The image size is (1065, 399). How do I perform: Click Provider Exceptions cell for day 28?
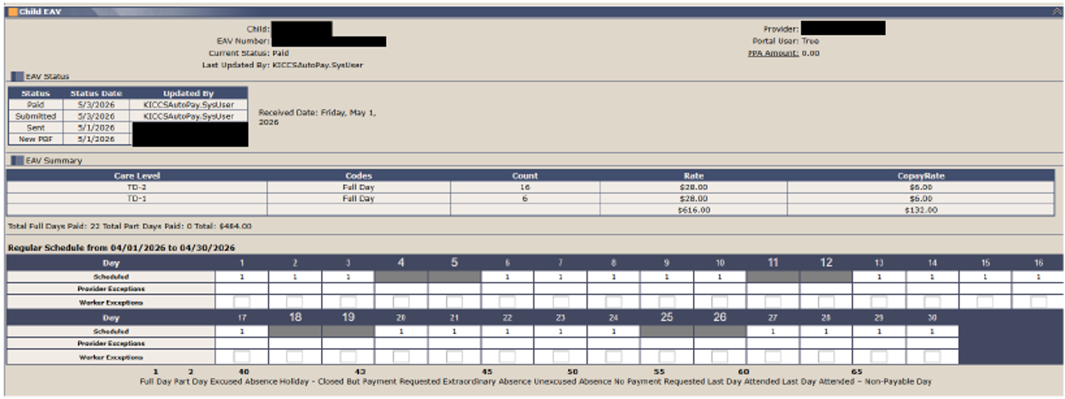coord(826,343)
